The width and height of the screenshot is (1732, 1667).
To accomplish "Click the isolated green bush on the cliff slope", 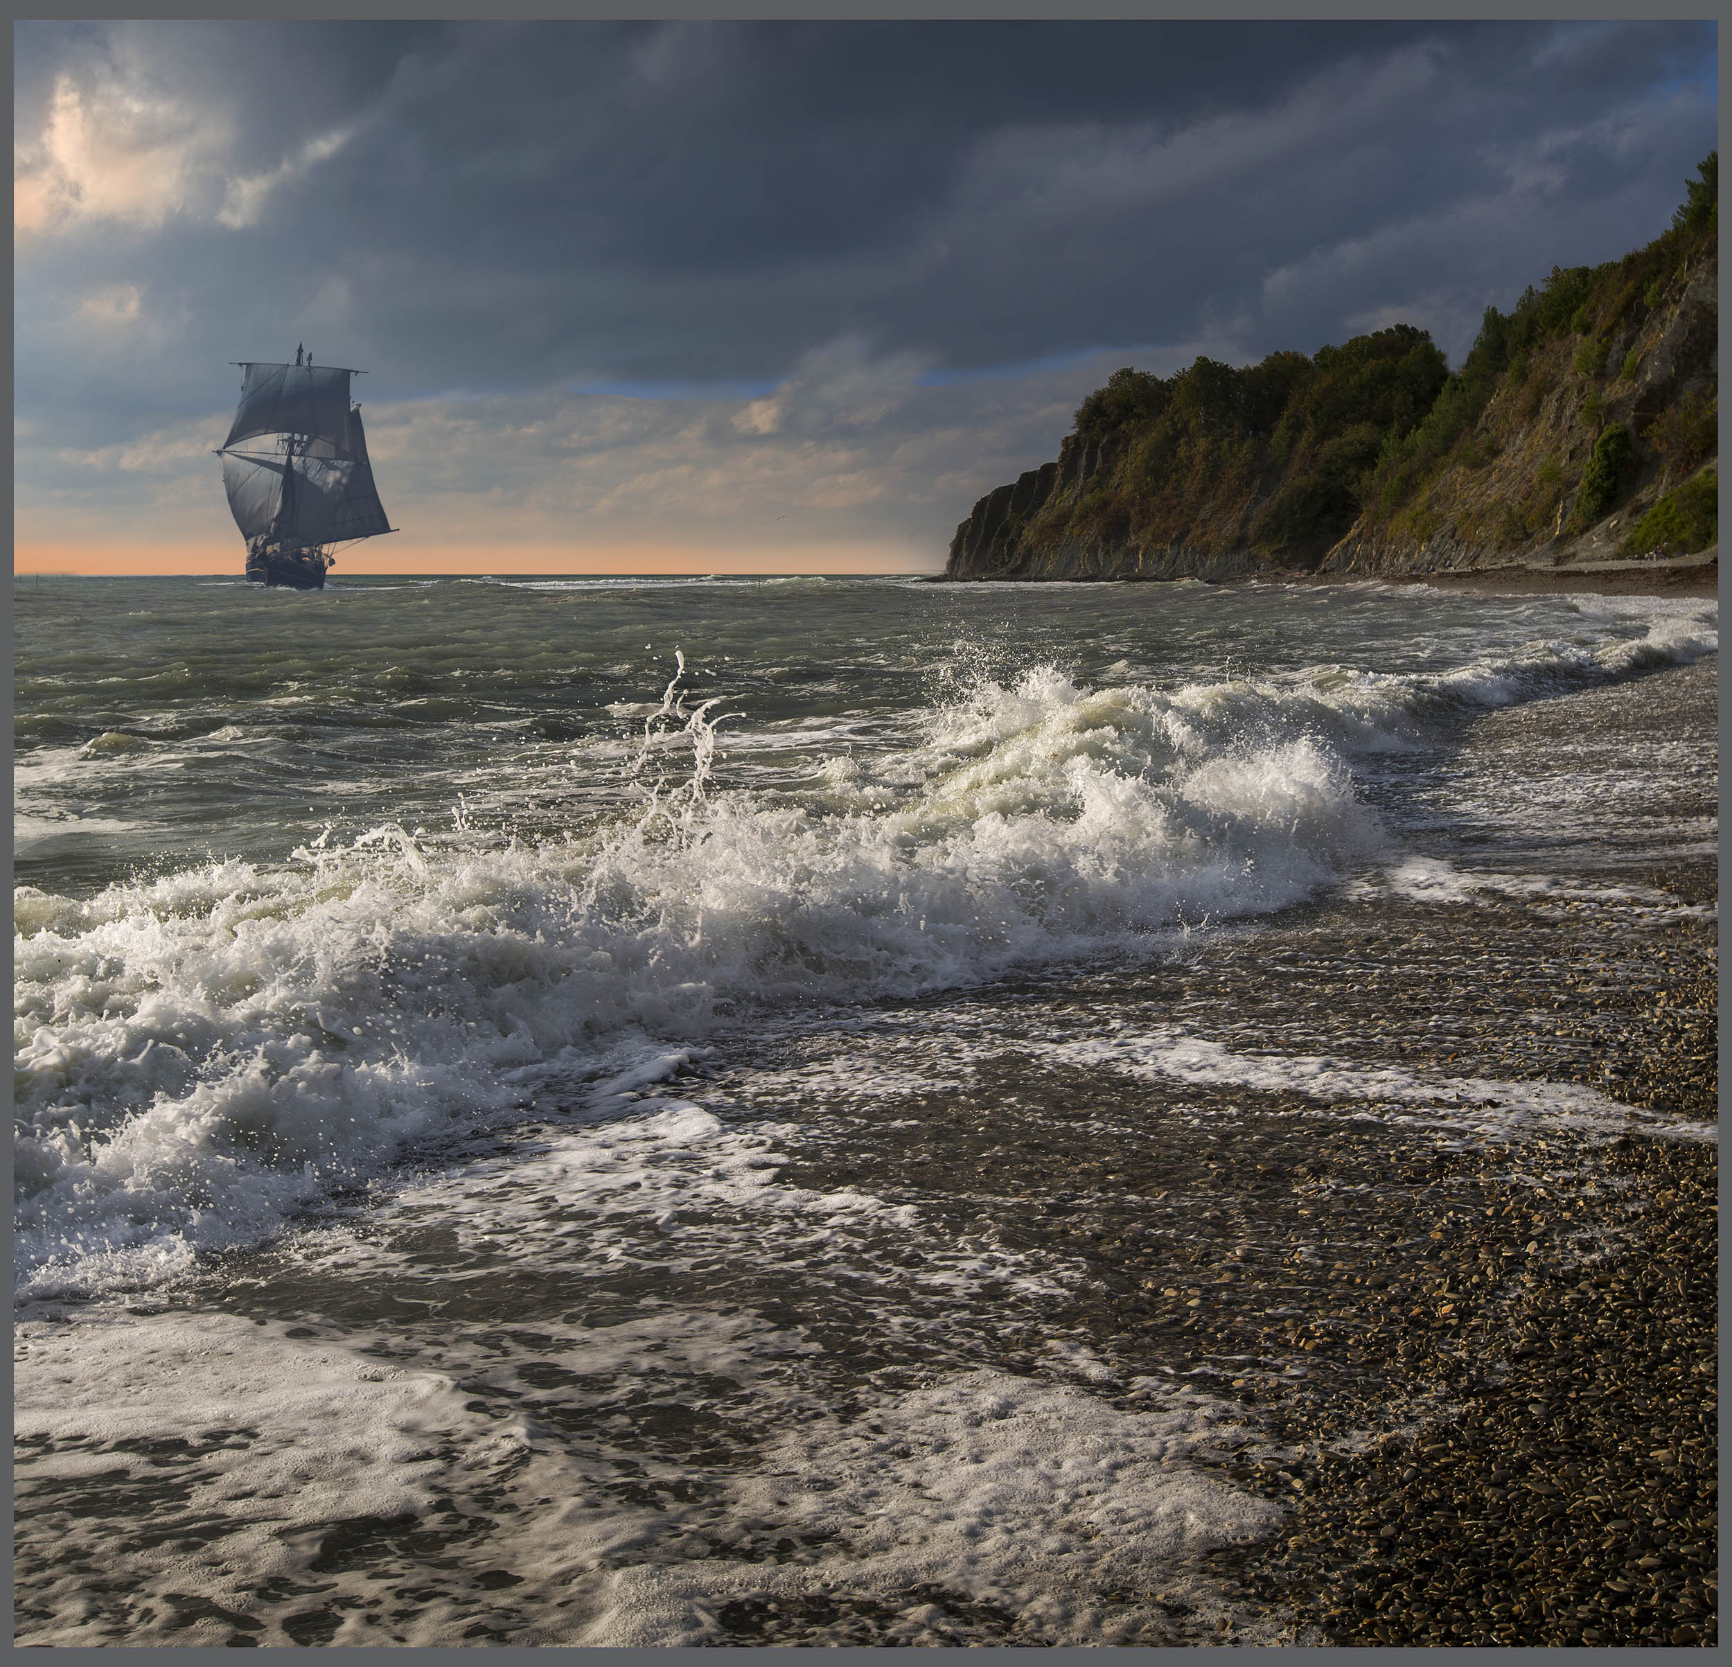I will [1605, 468].
